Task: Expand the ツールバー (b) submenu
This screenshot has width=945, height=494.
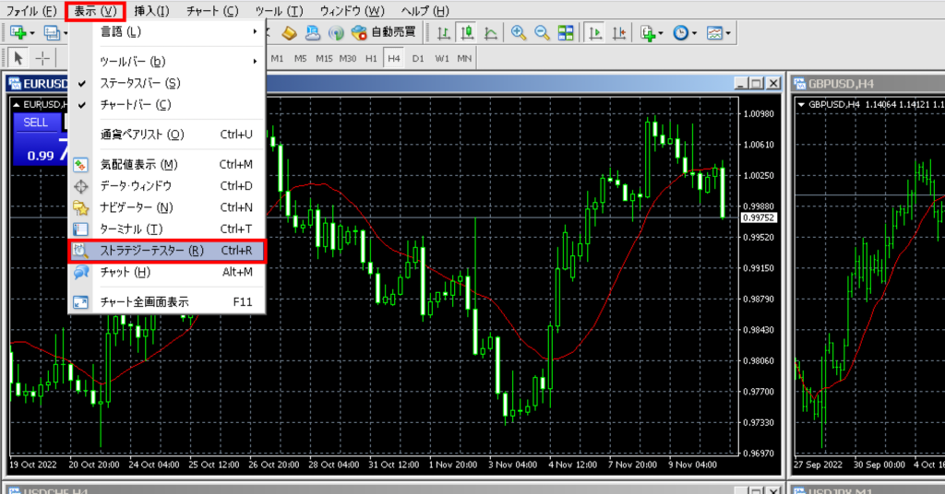Action: [166, 62]
